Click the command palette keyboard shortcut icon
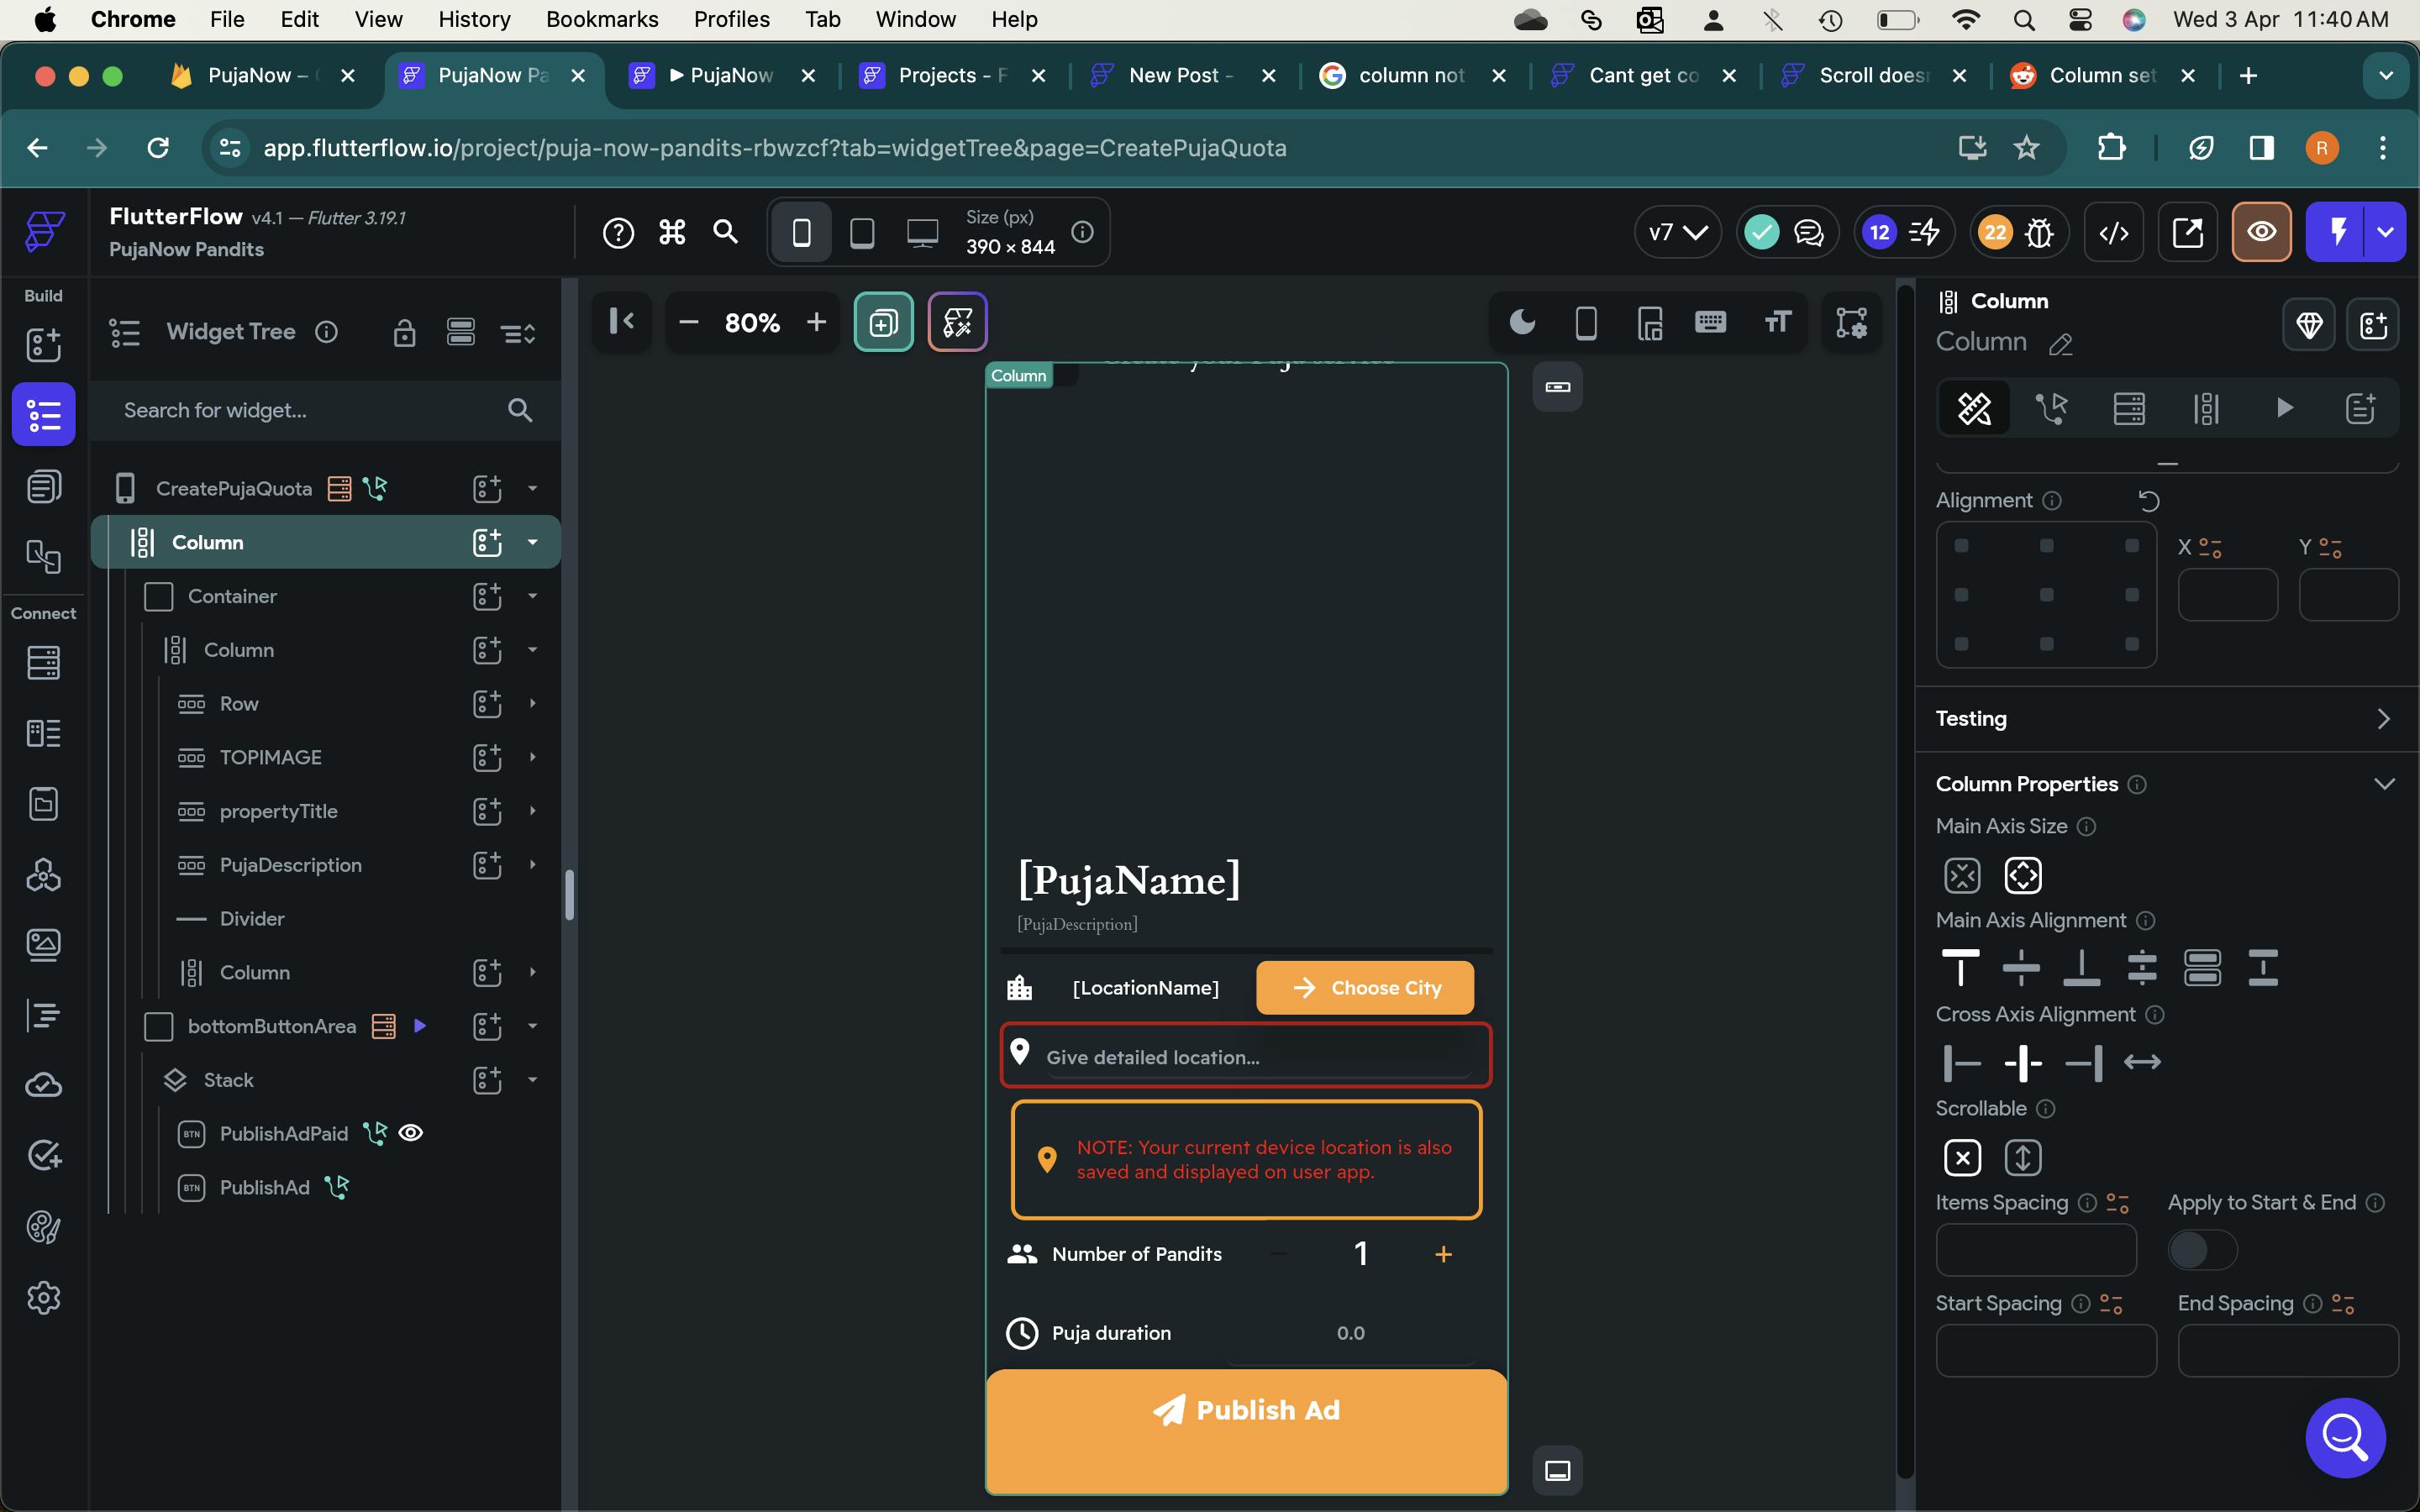 coord(672,233)
